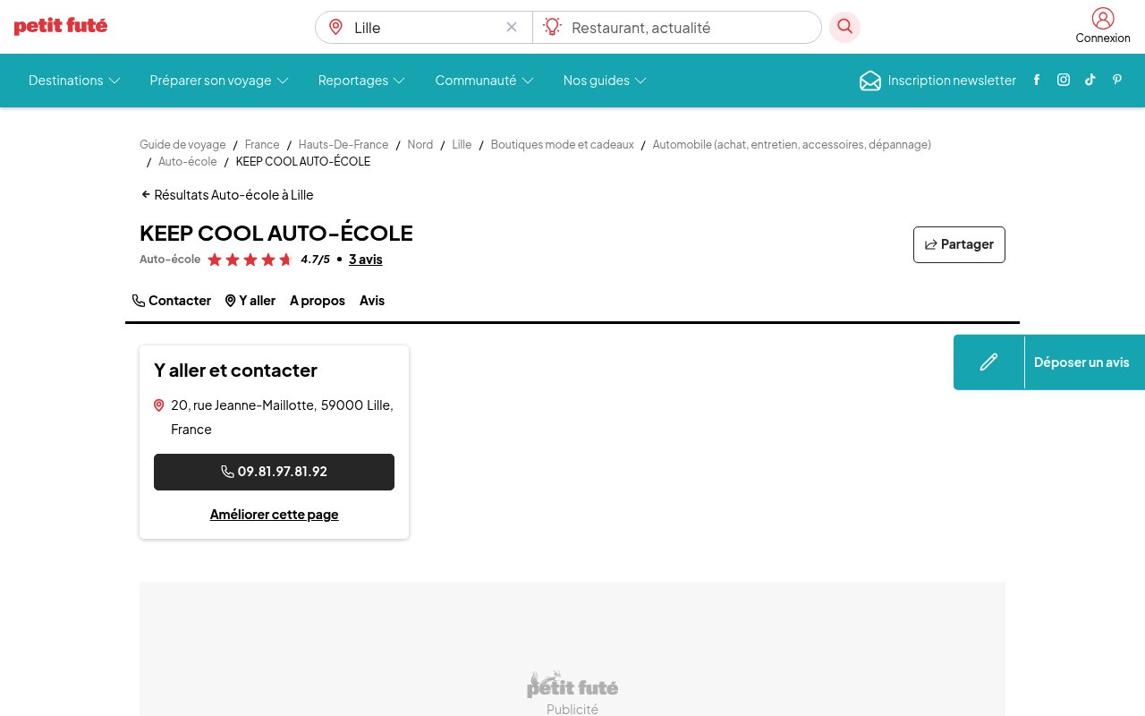This screenshot has width=1145, height=716.
Task: Open Guide de voyage breadcrumb
Action: [x=182, y=144]
